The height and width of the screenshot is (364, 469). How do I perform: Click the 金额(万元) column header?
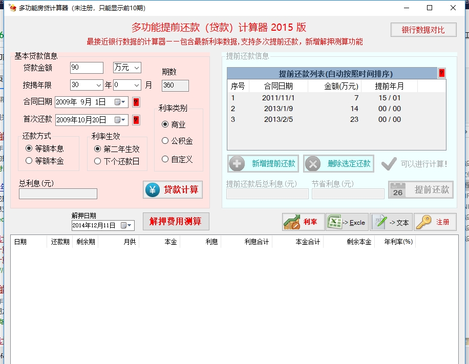point(335,86)
